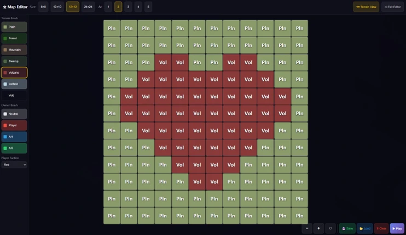Image resolution: width=406 pixels, height=235 pixels.
Task: Exit the editor via Exit Editor
Action: coord(392,7)
